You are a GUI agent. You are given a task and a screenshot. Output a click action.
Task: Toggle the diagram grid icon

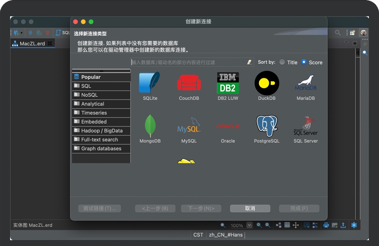tap(287, 225)
